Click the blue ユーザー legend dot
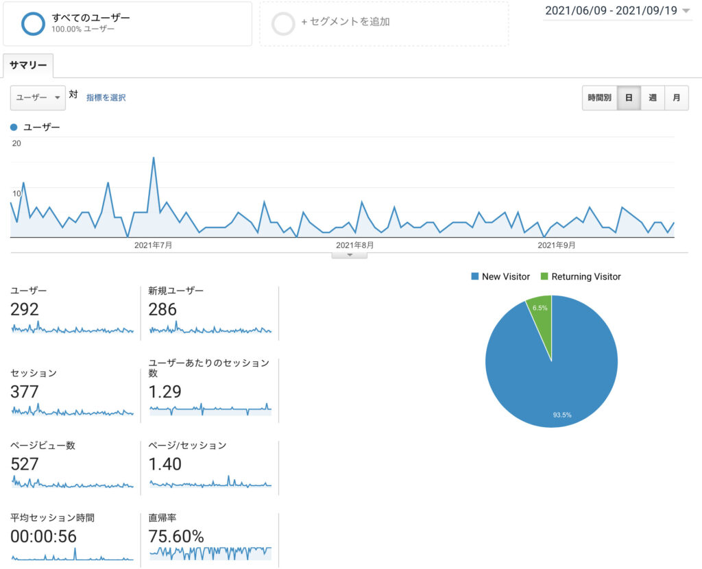 point(14,127)
